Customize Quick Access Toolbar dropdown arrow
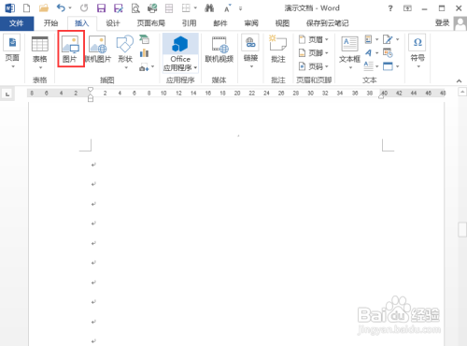This screenshot has height=346, width=467. (240, 8)
